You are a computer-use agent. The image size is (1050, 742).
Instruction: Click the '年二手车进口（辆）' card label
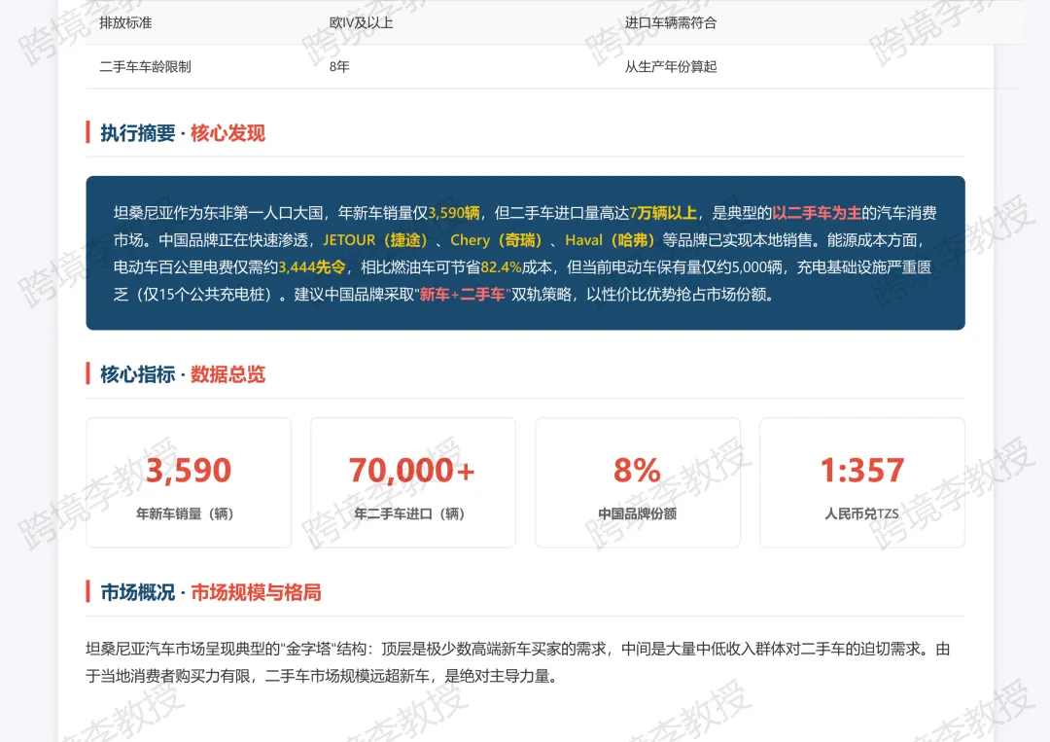coord(409,513)
